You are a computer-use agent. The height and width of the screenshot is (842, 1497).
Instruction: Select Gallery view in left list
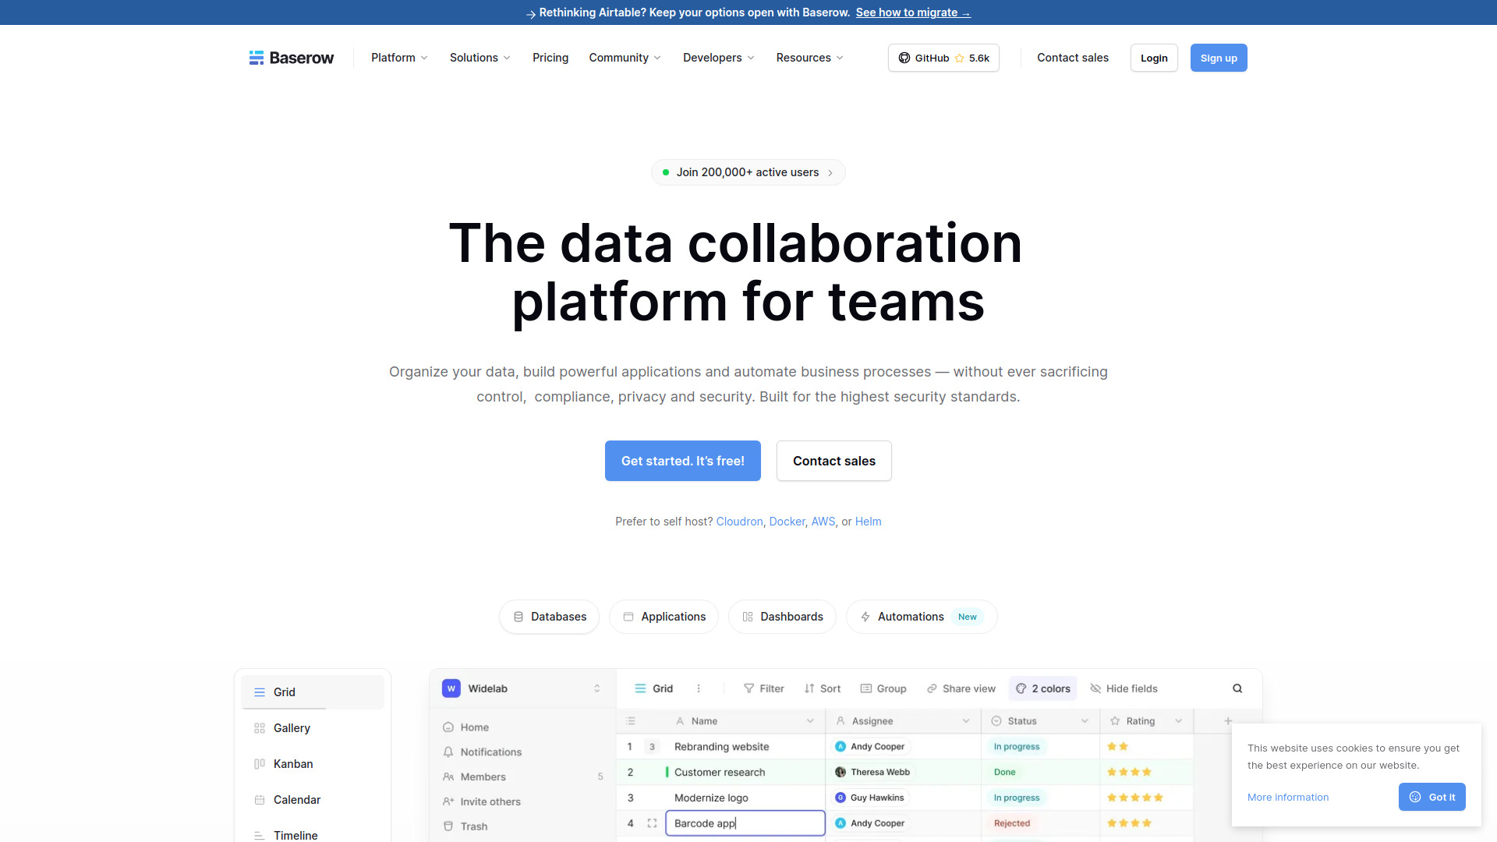coord(313,728)
